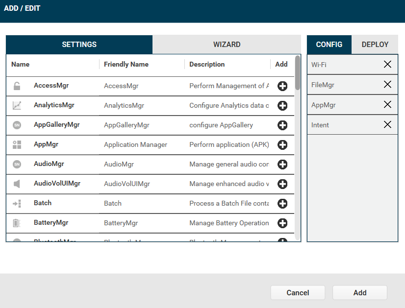Viewport: 405px width, 308px height.
Task: Click 'configure AppGallery' description text
Action: coord(221,125)
